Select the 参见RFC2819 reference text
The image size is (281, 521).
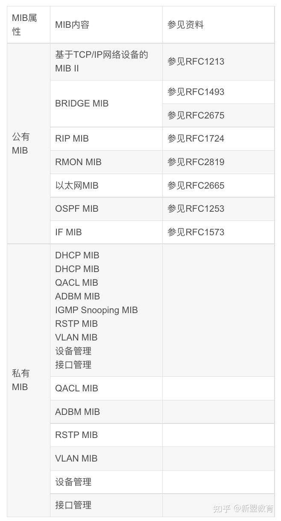tap(196, 162)
